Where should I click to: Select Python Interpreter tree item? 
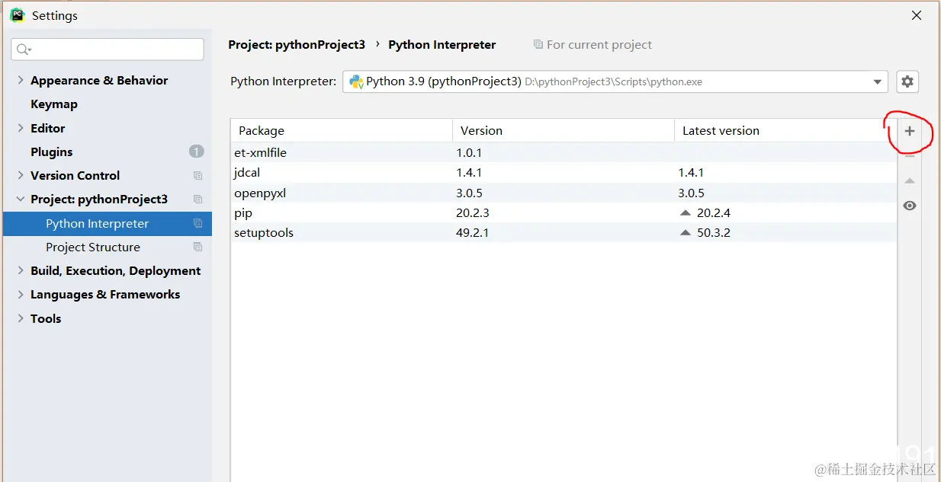coord(108,223)
